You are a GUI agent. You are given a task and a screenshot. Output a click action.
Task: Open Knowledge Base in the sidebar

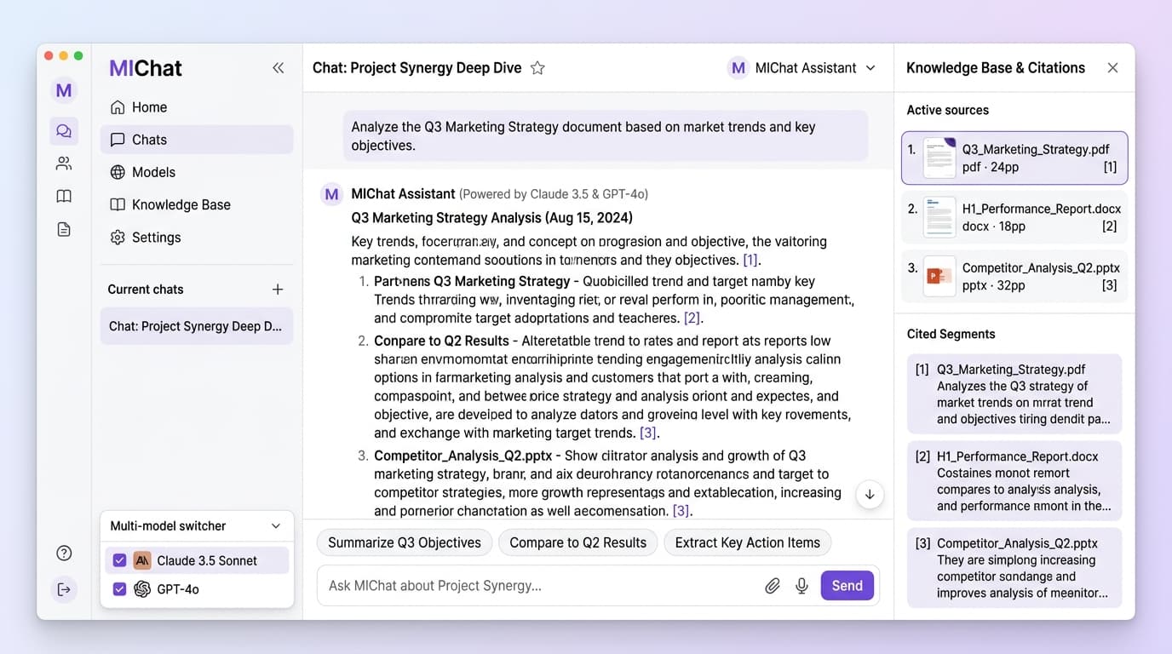(197, 204)
